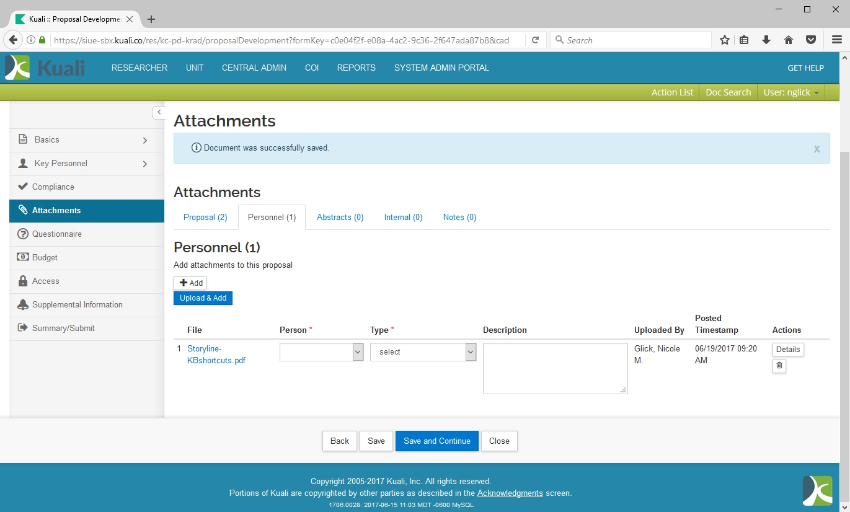
Task: Go to the Firefox home icon
Action: click(x=789, y=40)
